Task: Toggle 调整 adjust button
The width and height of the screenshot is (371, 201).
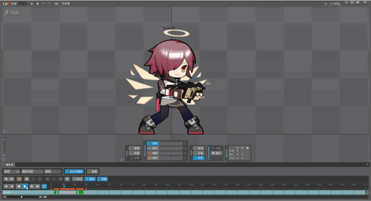Action: point(102,179)
